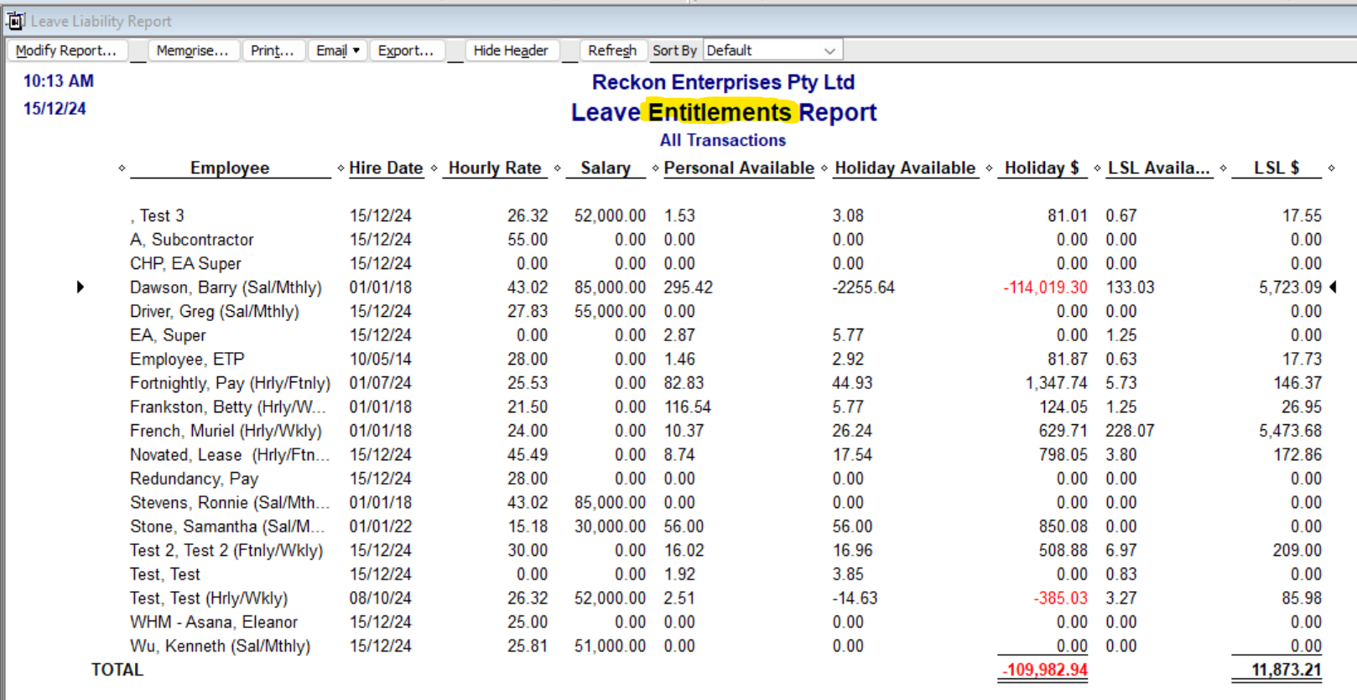Click the diamond handle between Holiday Available and Holiday $
Screen dimensions: 1357x700
coord(989,169)
